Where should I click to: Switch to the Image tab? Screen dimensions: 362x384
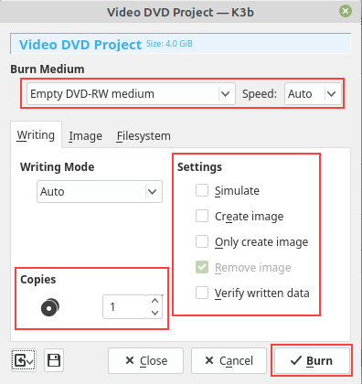pos(85,136)
